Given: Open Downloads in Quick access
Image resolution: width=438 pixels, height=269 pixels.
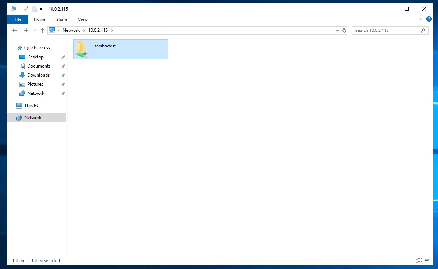Looking at the screenshot, I should pyautogui.click(x=38, y=75).
